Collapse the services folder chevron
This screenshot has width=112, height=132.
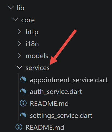coord(20,68)
